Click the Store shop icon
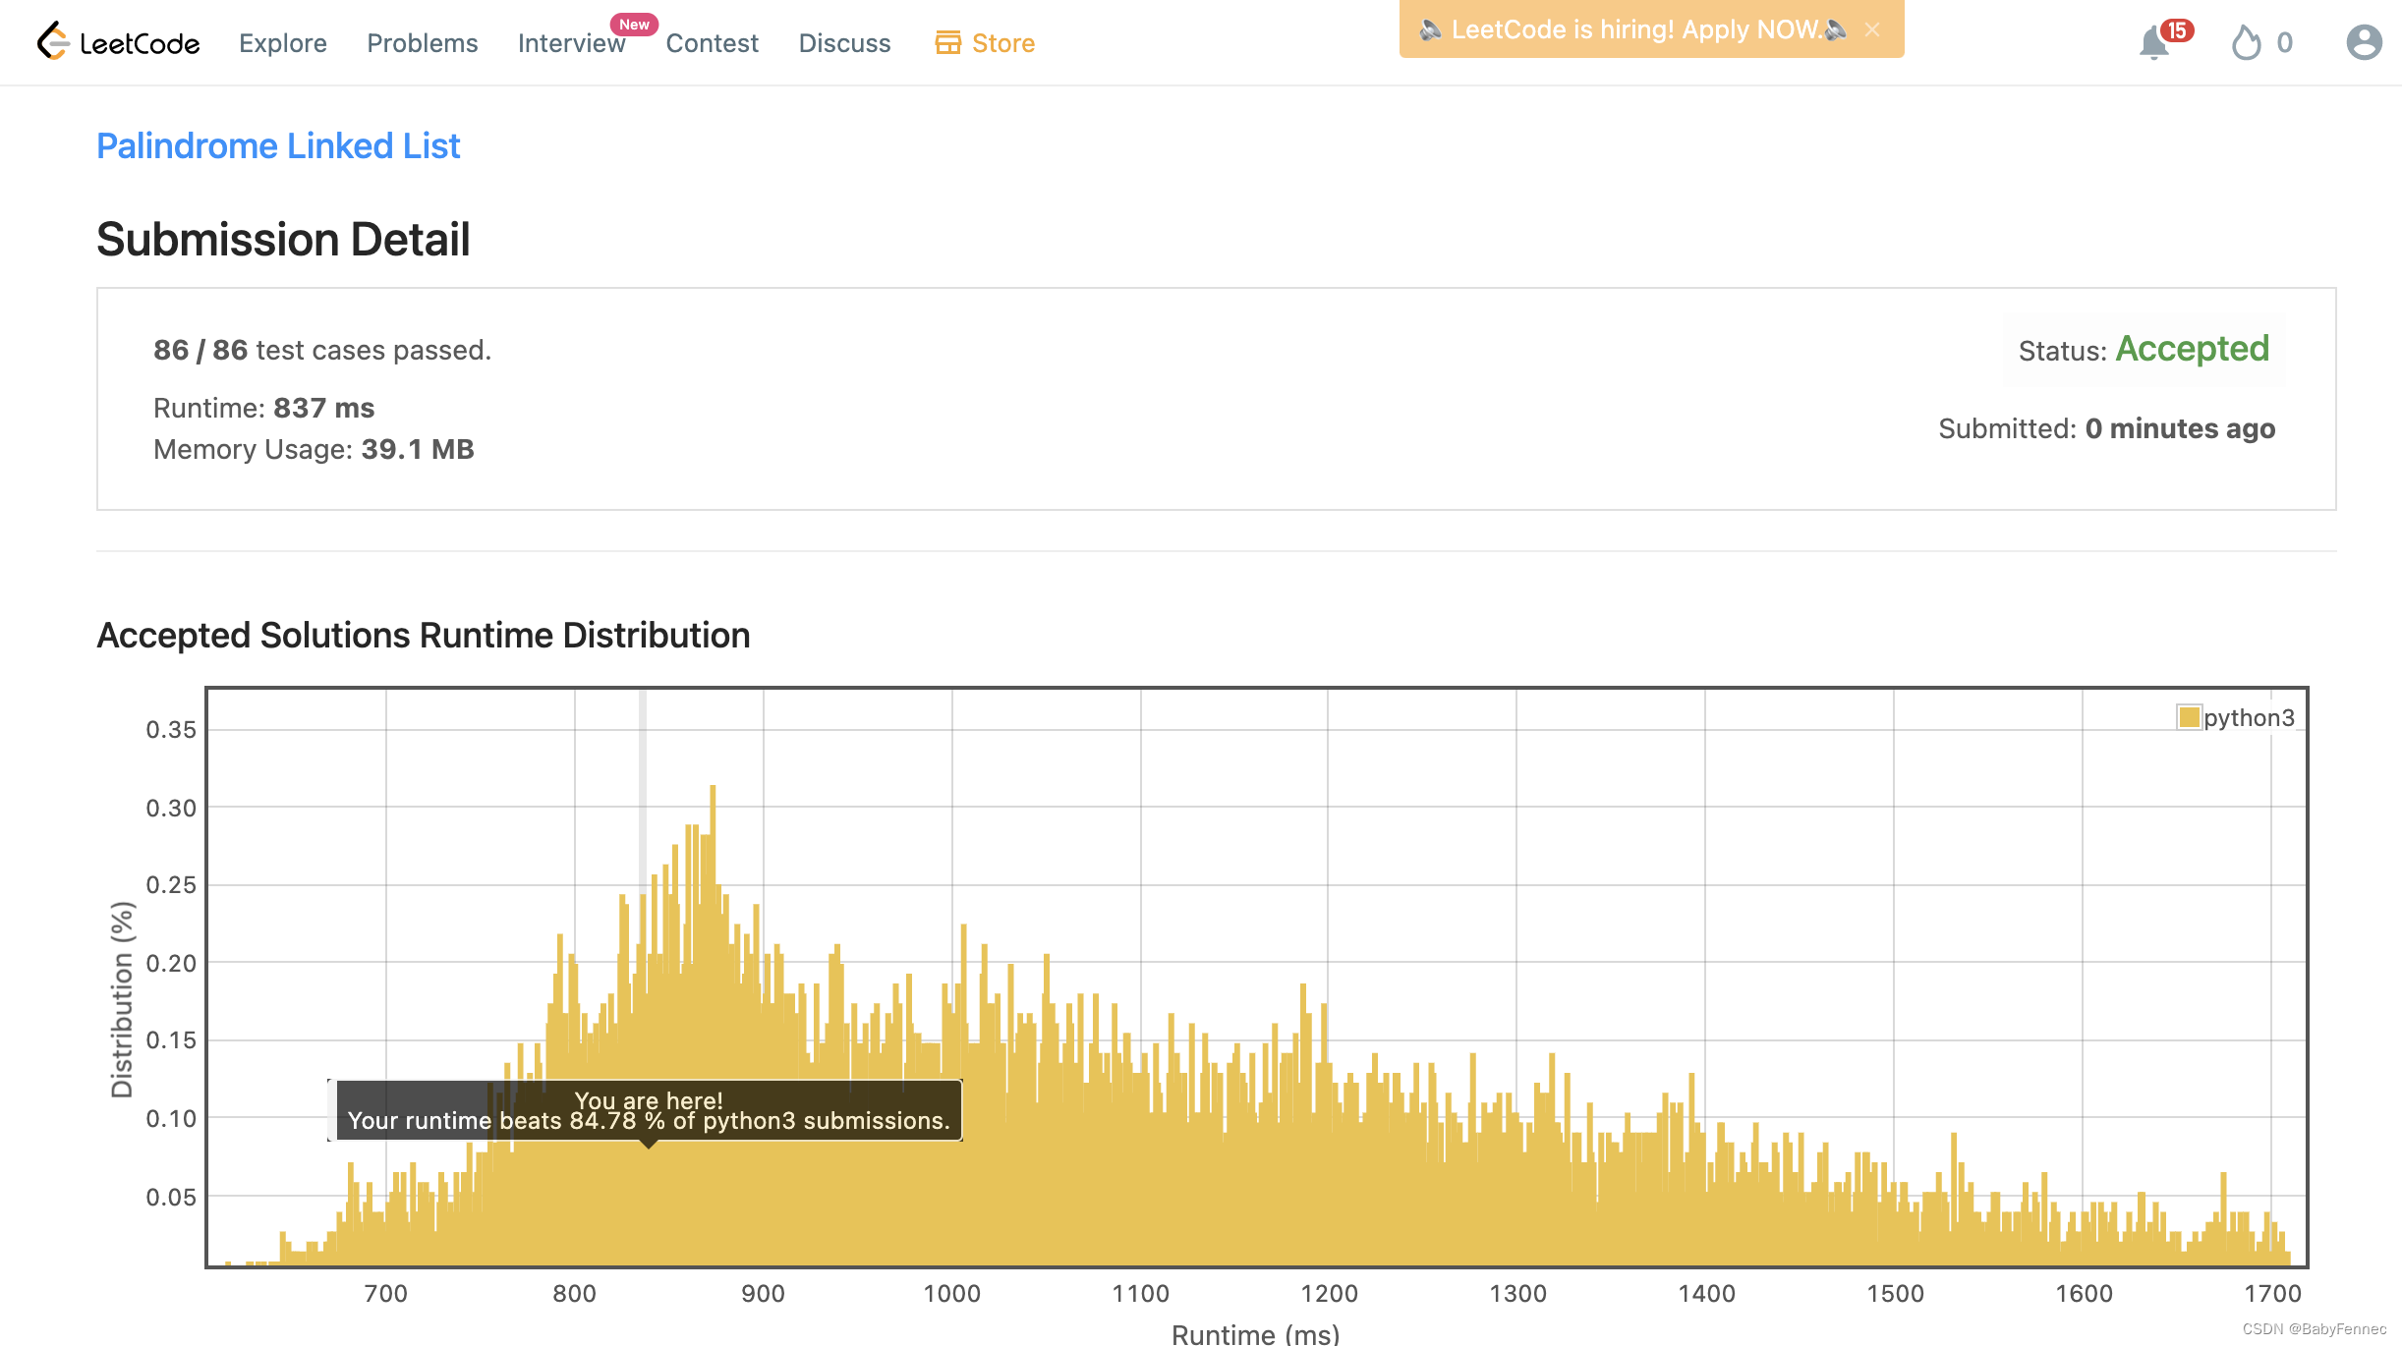The width and height of the screenshot is (2402, 1346). 947,42
